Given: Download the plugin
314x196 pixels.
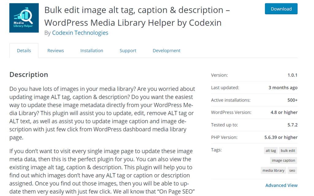Looking at the screenshot, I should (x=281, y=9).
